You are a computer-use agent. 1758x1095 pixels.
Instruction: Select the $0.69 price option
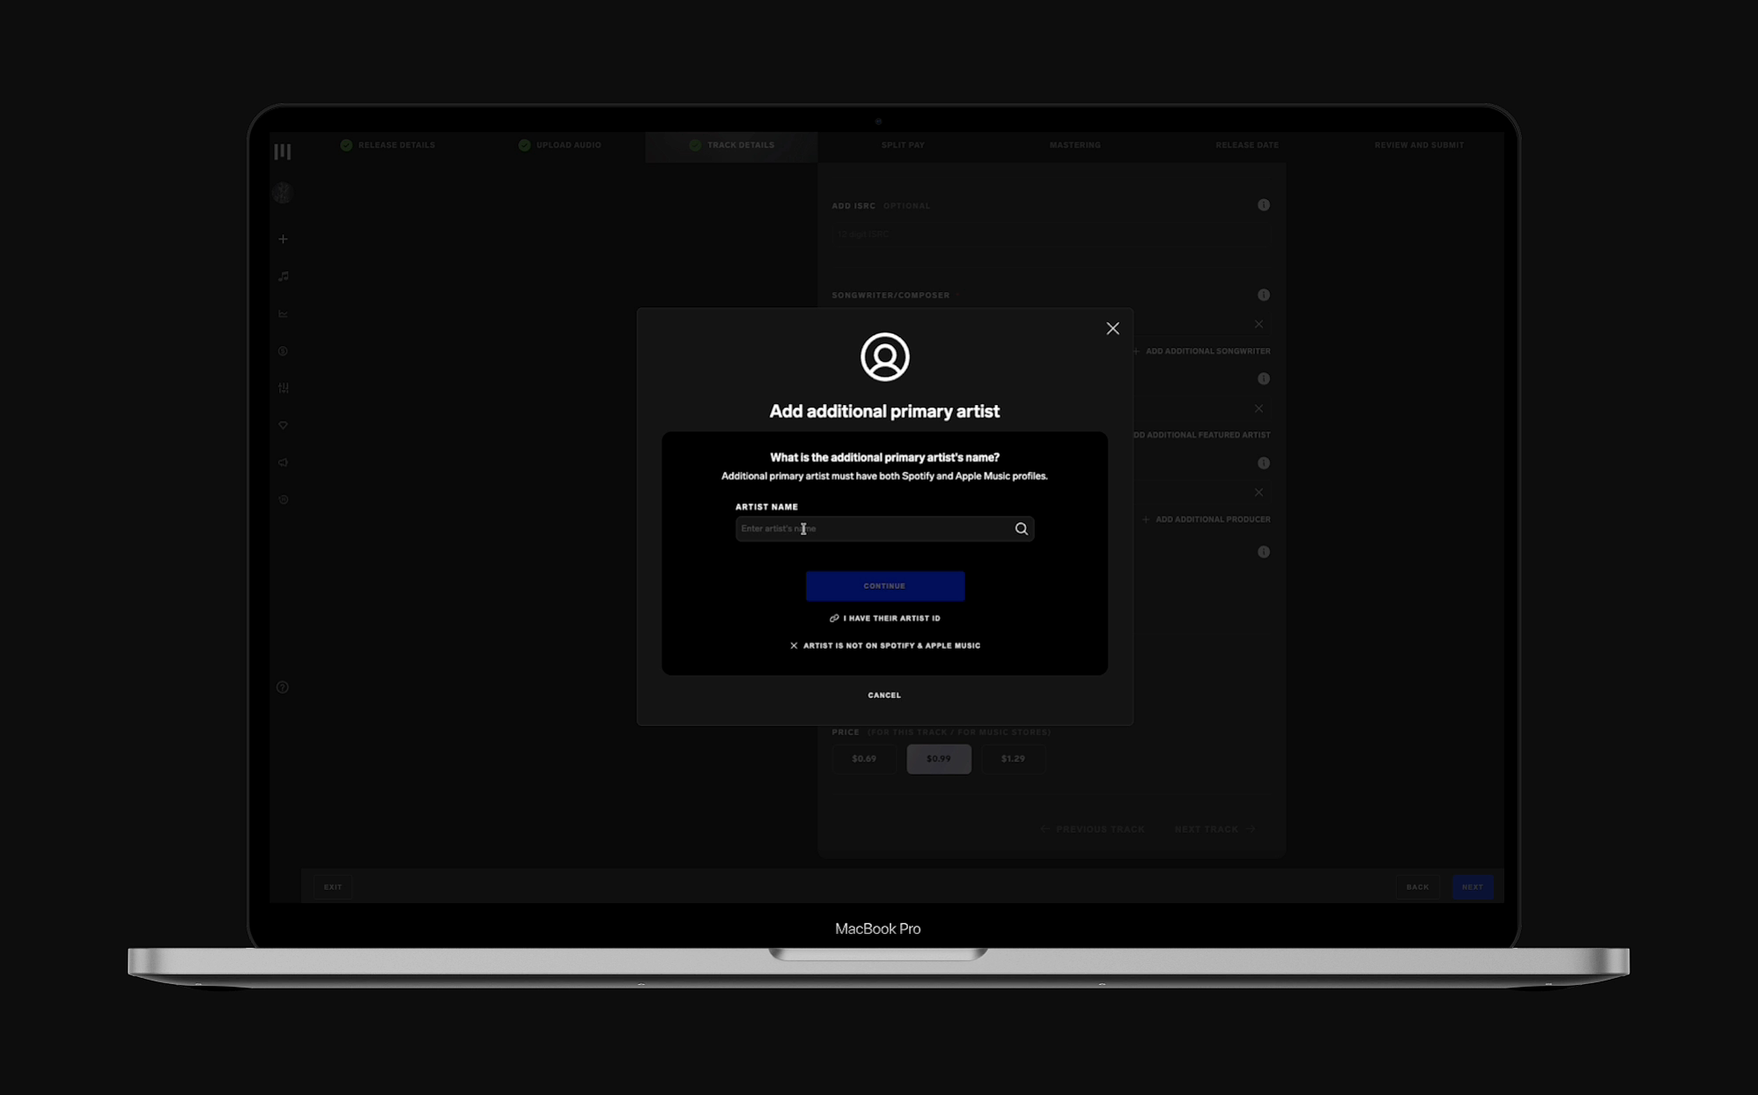click(864, 758)
